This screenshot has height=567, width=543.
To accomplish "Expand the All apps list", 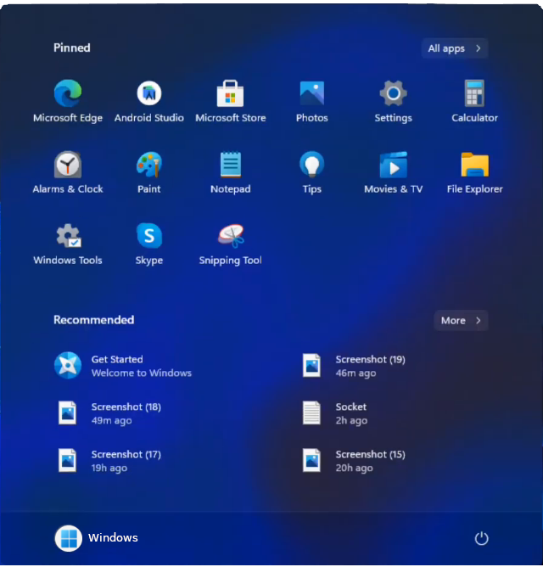I will (x=455, y=48).
